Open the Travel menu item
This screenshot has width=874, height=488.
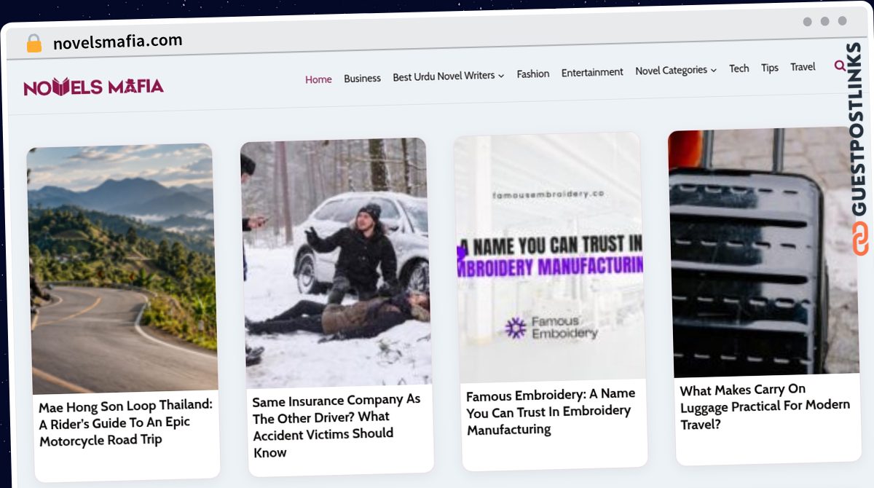(803, 67)
